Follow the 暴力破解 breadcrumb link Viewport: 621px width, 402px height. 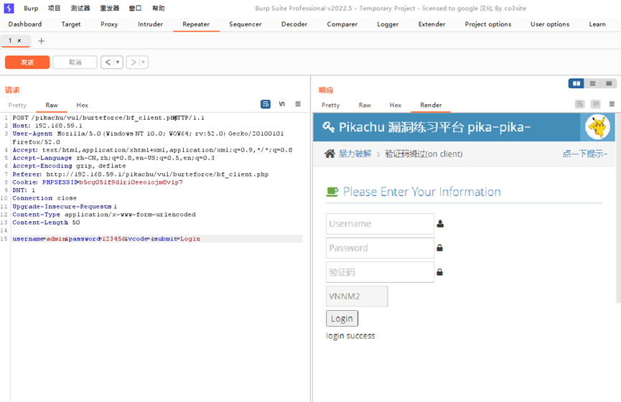coord(355,154)
